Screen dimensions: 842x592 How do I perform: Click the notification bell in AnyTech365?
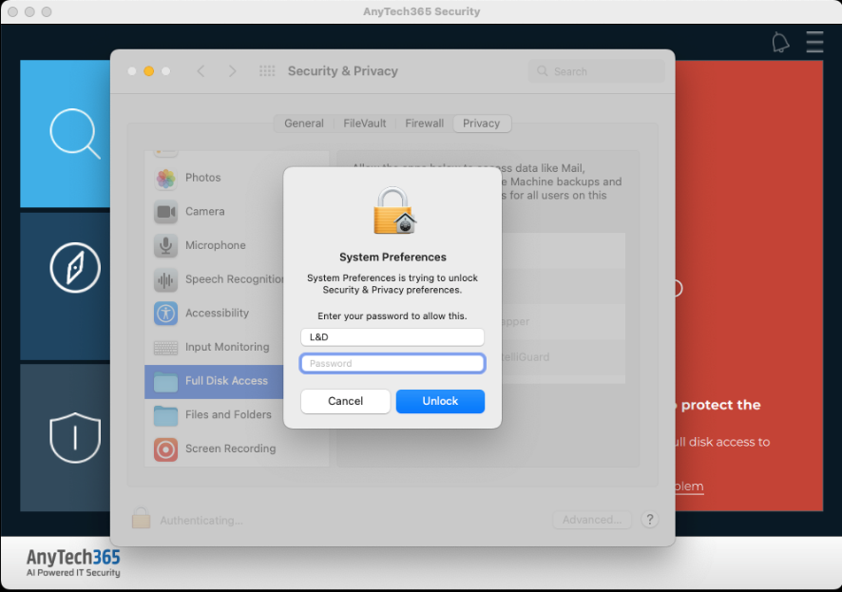[780, 43]
